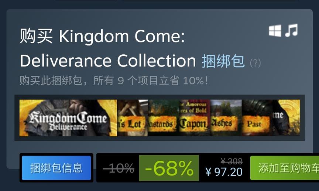Click the crossed-out 10% bundle discount
The height and width of the screenshot is (191, 319).
click(119, 168)
